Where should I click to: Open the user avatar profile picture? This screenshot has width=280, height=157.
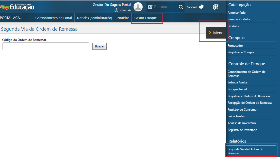click(138, 7)
